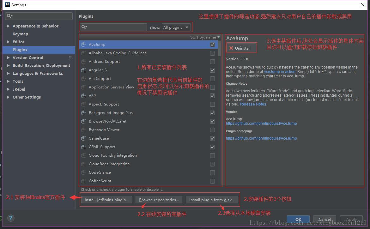This screenshot has height=229, width=370.
Task: Click the Uninstall plugin button
Action: 242,48
